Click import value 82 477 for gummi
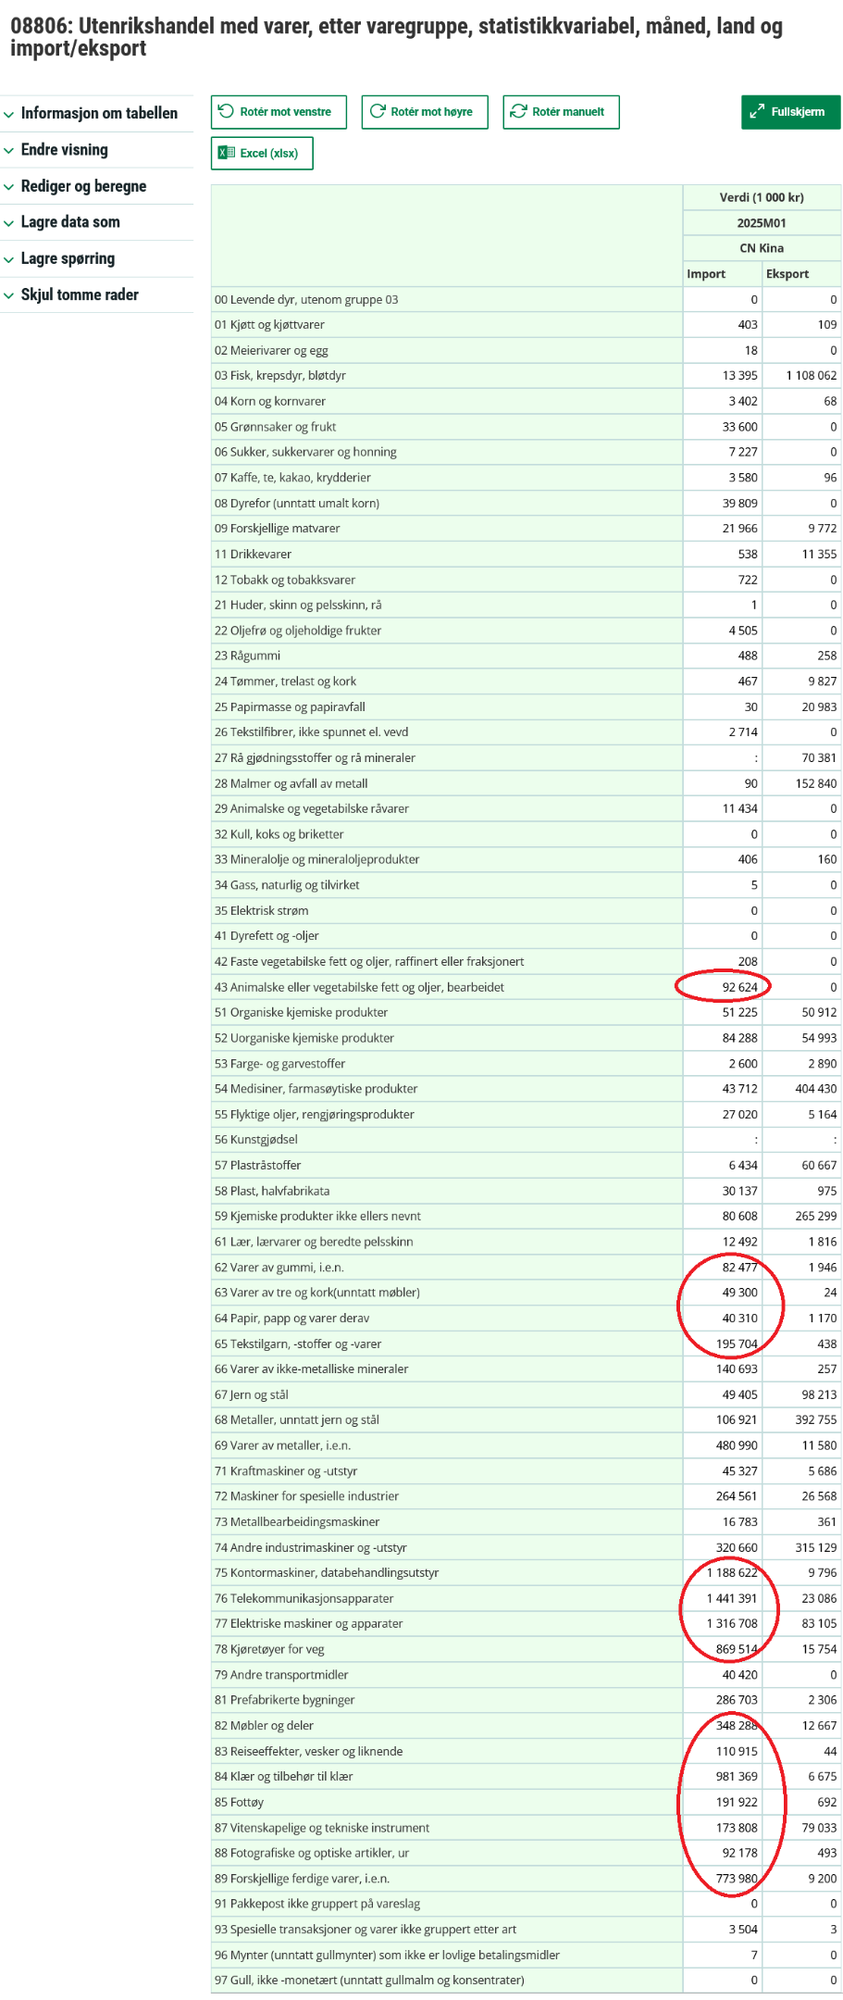843x2000 pixels. tap(740, 1268)
